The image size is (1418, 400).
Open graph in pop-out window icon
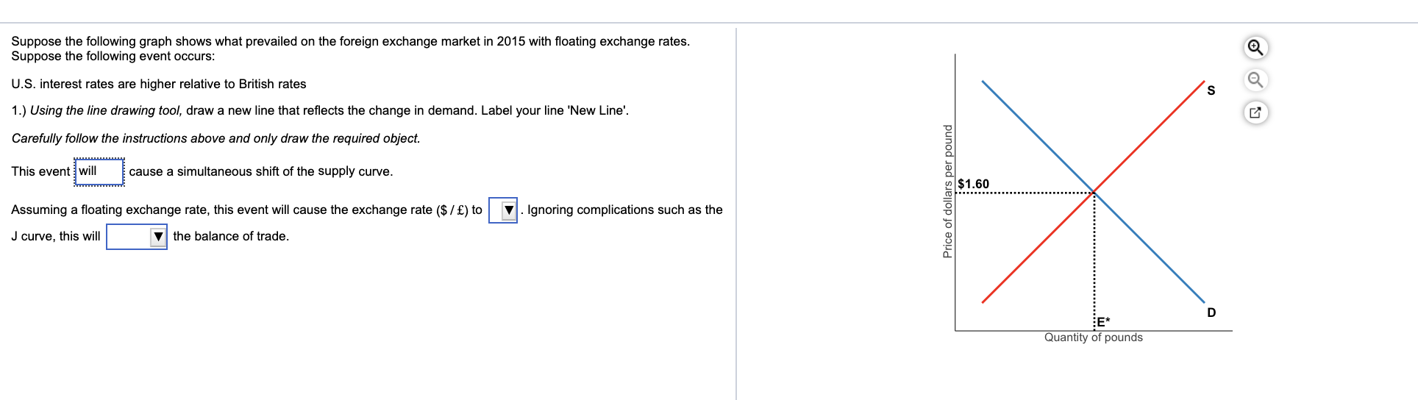click(1255, 113)
